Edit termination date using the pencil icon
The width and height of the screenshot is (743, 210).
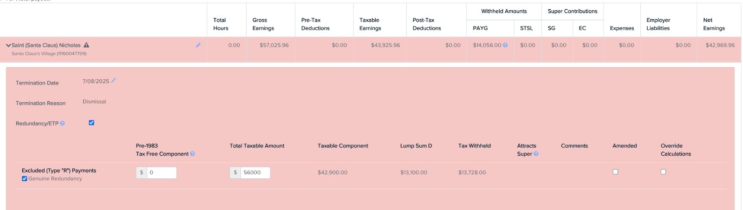(114, 80)
